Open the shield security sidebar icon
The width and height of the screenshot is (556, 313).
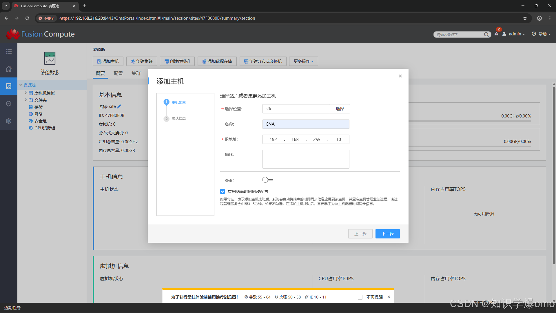[9, 121]
